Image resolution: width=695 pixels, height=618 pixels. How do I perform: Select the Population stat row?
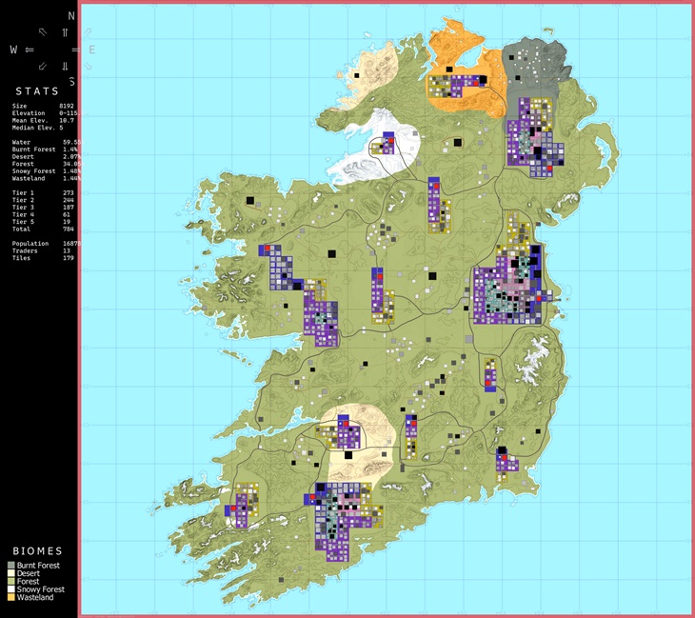(x=45, y=244)
